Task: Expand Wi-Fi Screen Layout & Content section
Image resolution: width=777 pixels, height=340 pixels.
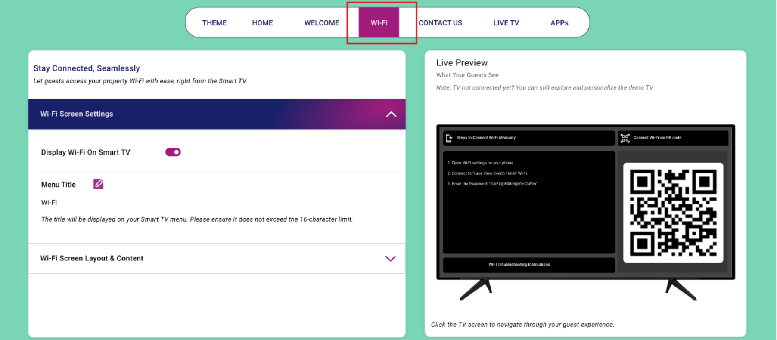Action: click(390, 258)
